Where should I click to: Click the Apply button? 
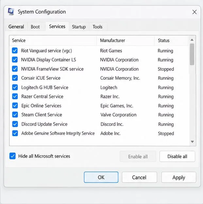pyautogui.click(x=179, y=177)
